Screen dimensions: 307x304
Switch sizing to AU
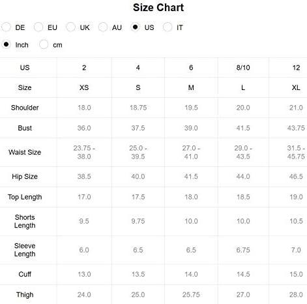pos(103,27)
